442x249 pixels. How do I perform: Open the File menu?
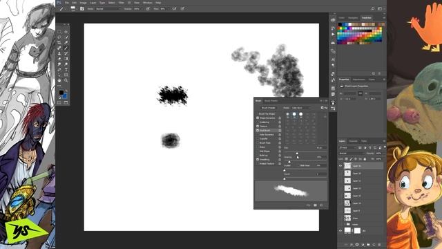pyautogui.click(x=67, y=3)
